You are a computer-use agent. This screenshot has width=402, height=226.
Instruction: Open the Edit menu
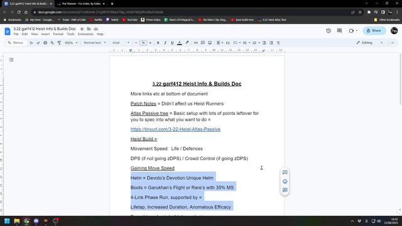point(24,34)
